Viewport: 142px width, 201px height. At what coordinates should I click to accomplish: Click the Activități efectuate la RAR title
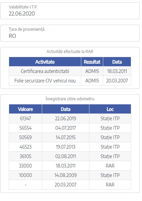[70, 52]
